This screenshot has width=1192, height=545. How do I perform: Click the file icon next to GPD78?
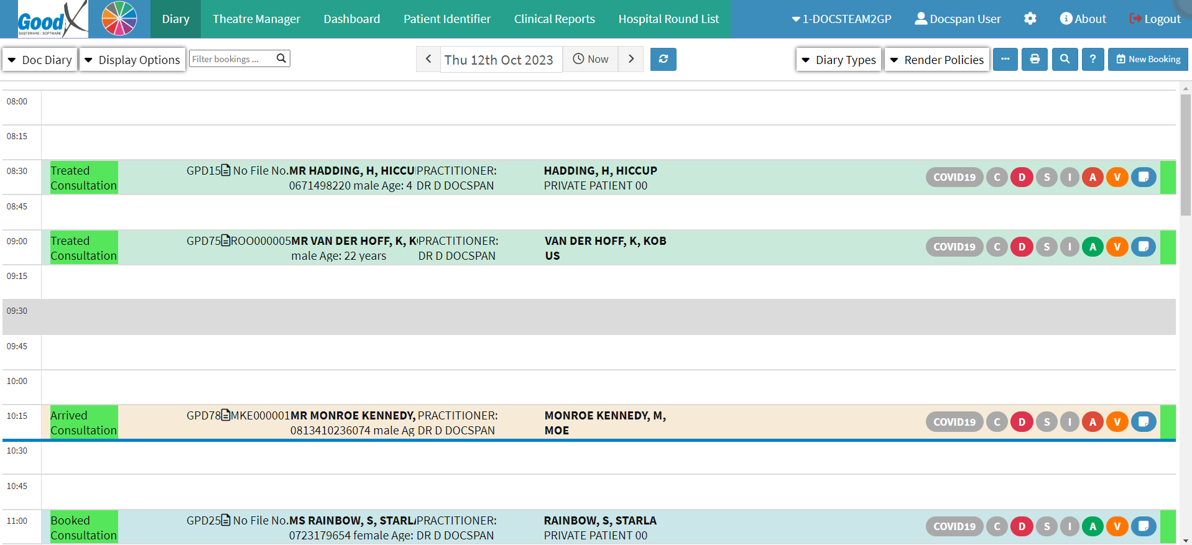click(x=226, y=415)
